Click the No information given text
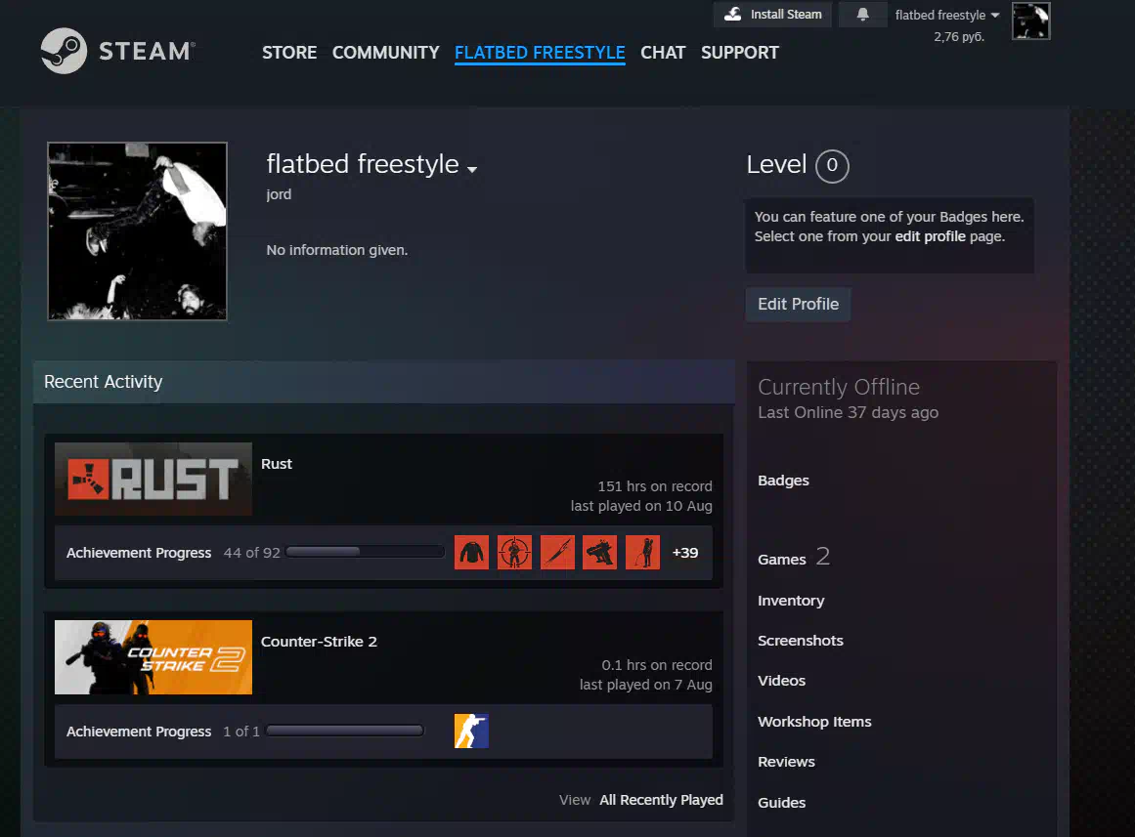Viewport: 1135px width, 837px height. (336, 250)
